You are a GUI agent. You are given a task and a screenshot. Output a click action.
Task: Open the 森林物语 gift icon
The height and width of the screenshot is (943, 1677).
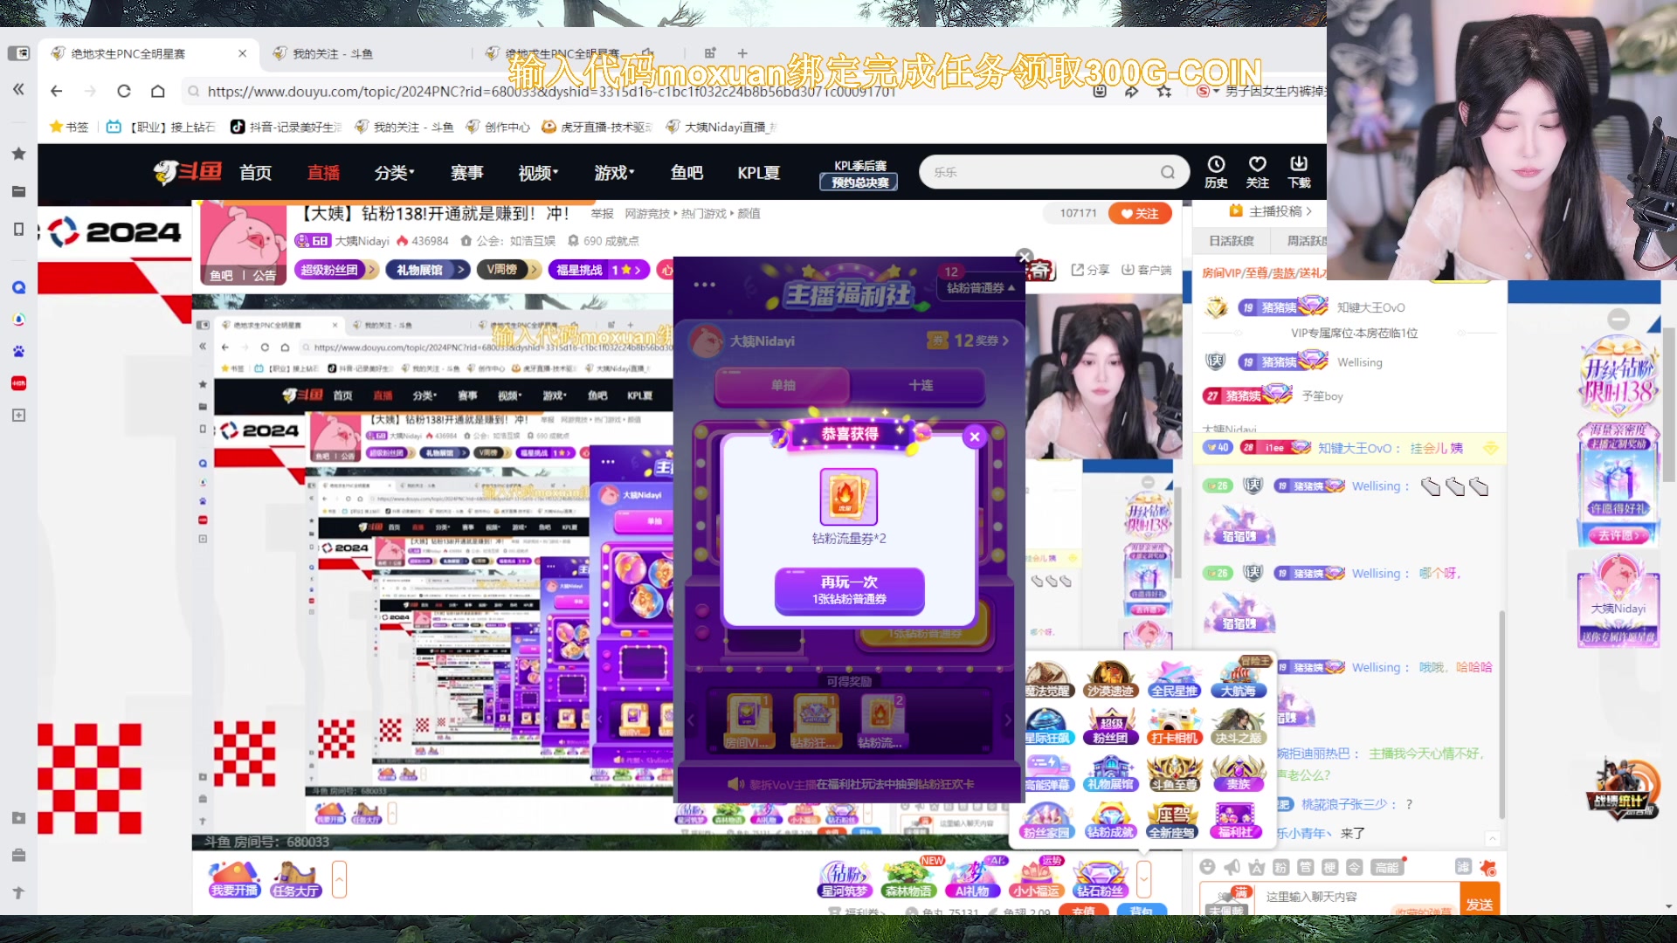[x=908, y=879]
